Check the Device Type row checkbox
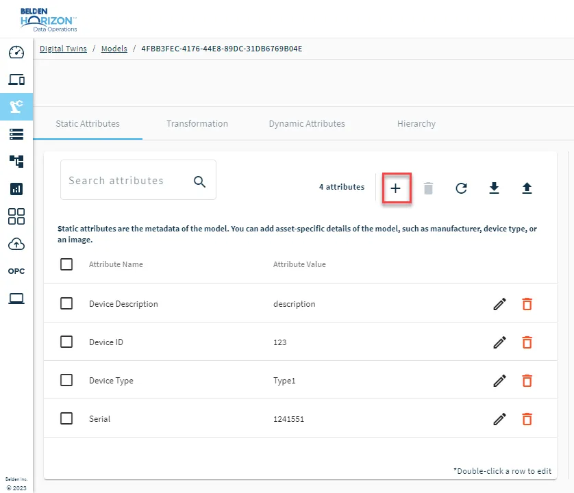Image resolution: width=574 pixels, height=493 pixels. click(66, 380)
